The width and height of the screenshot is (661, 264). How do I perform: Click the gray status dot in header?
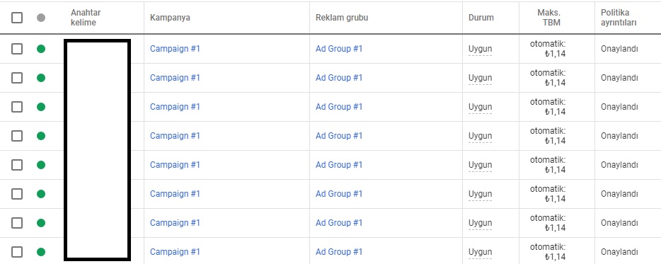41,18
